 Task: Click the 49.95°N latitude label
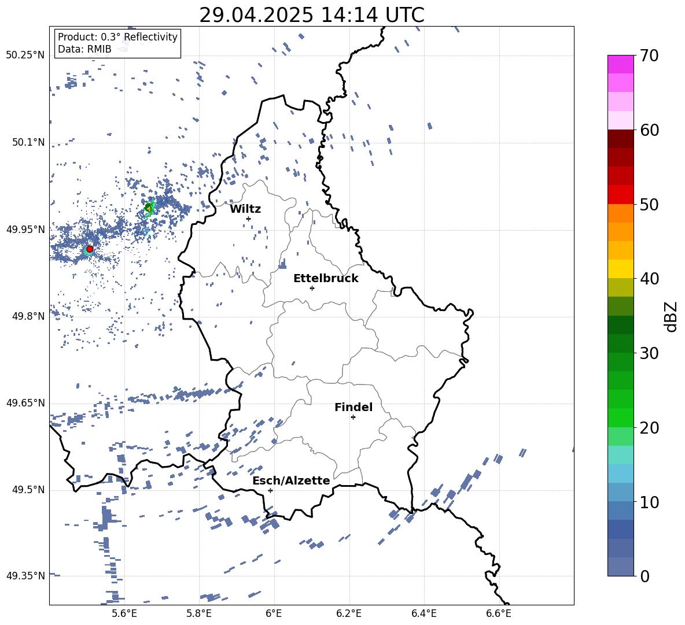(x=25, y=230)
